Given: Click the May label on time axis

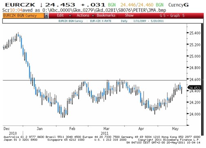Looking at the screenshot, I should (x=175, y=129).
